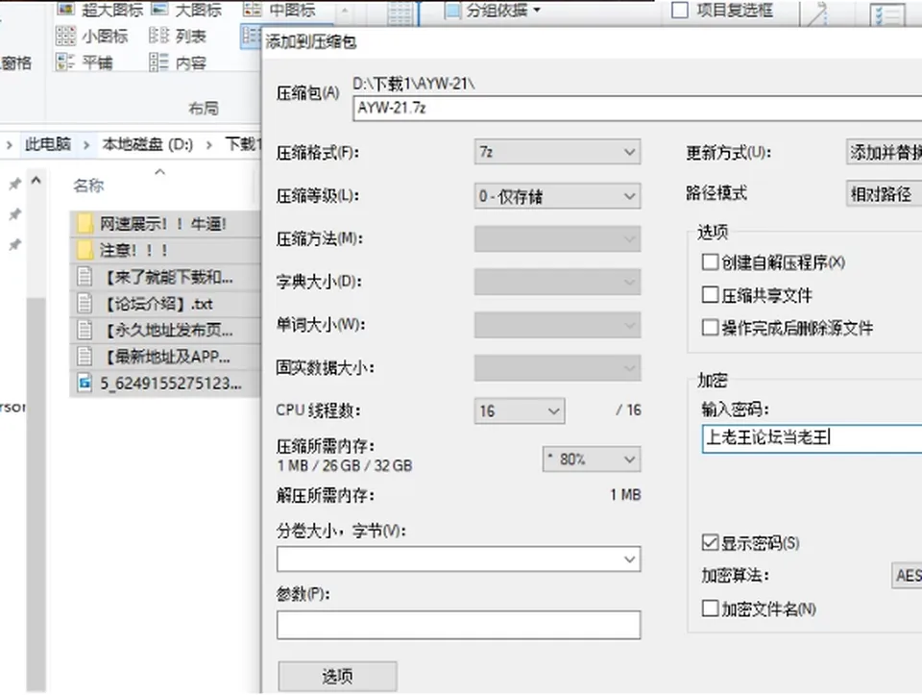Open the 压缩格式 dropdown showing 7z

click(557, 153)
